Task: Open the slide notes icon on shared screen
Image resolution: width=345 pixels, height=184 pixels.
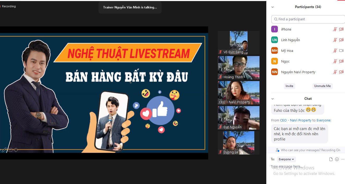Action: (x=10, y=150)
